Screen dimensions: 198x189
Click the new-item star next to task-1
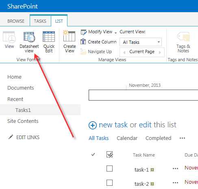(x=152, y=170)
